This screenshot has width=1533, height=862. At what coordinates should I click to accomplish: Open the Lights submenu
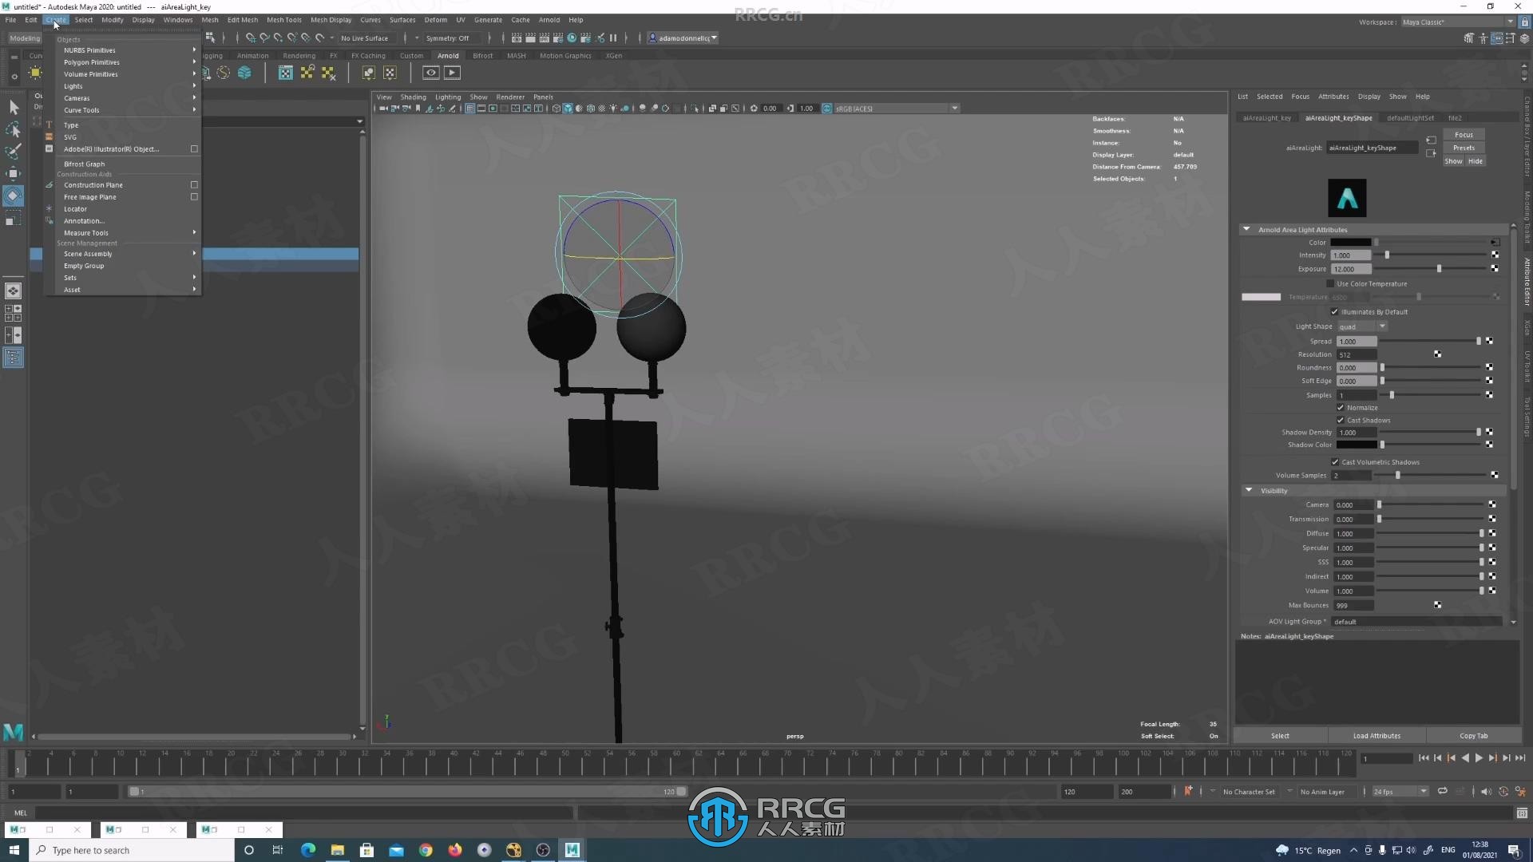[128, 86]
